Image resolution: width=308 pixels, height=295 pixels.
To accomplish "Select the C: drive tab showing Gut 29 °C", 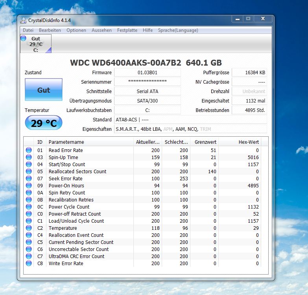I will [36, 44].
